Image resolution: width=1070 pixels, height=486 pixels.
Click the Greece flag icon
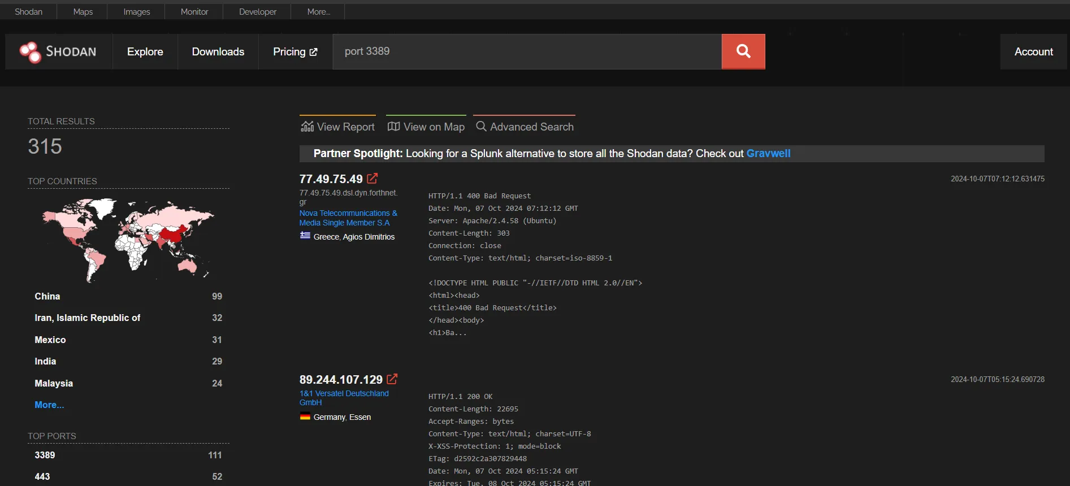tap(305, 236)
